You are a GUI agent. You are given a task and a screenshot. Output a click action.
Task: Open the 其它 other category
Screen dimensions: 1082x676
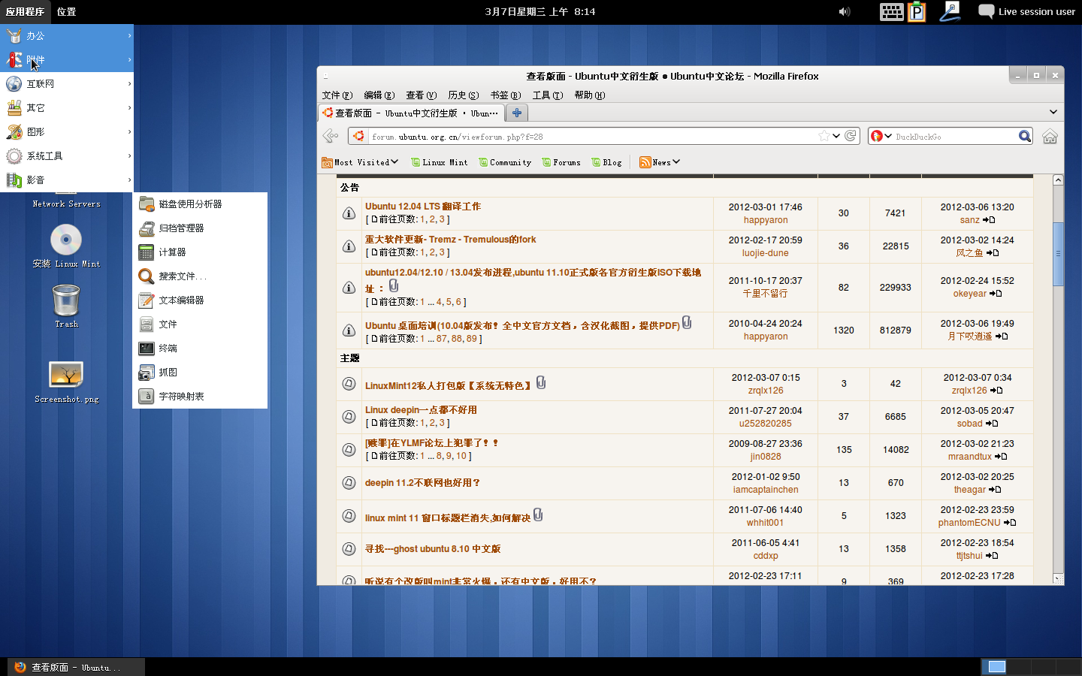tap(67, 108)
